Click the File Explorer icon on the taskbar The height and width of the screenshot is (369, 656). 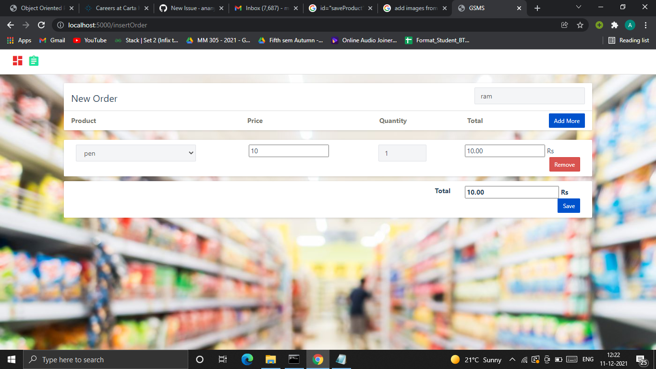point(270,359)
